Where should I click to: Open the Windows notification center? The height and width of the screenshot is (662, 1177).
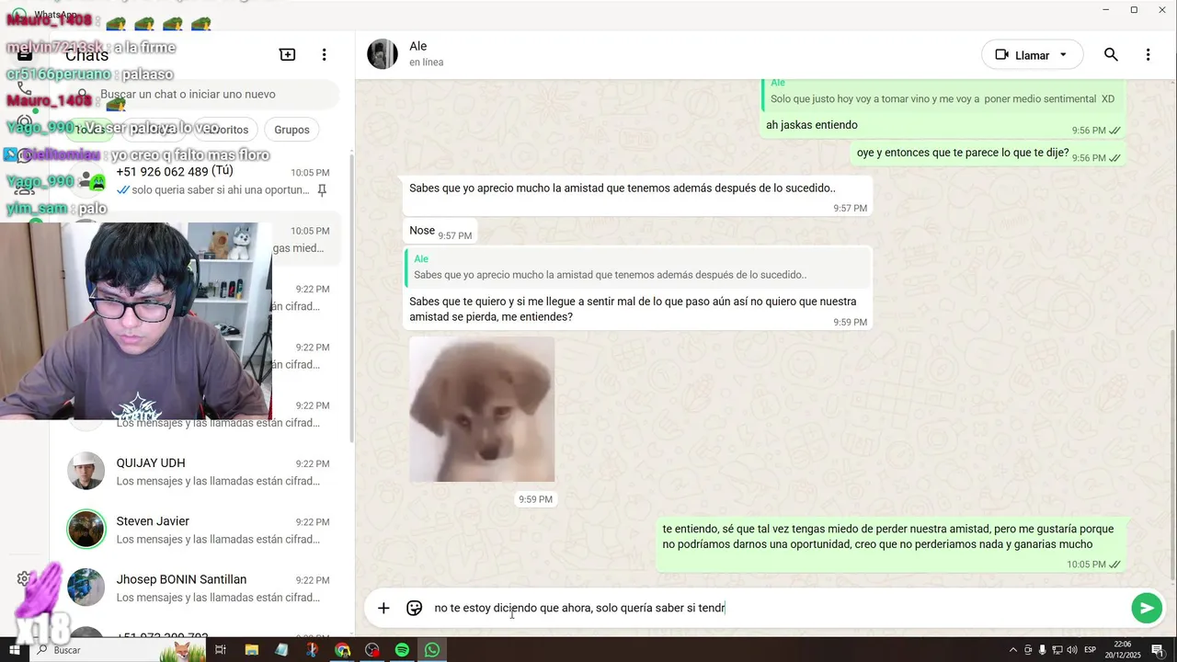point(1158,650)
